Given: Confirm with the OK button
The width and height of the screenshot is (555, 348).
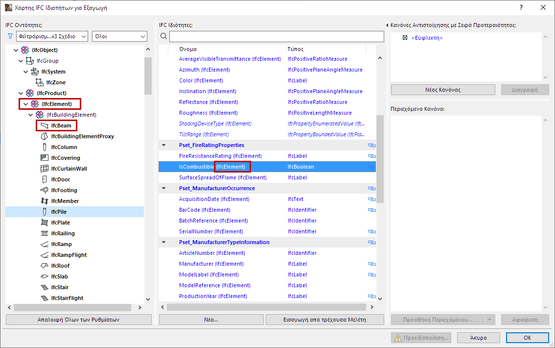Looking at the screenshot, I should click(528, 338).
